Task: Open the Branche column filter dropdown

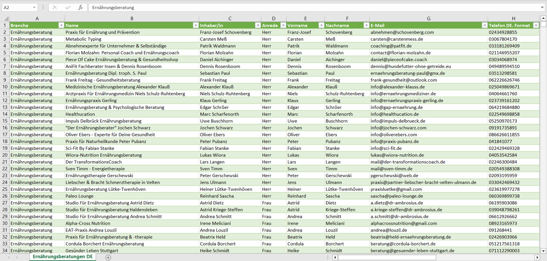Action: [x=61, y=25]
